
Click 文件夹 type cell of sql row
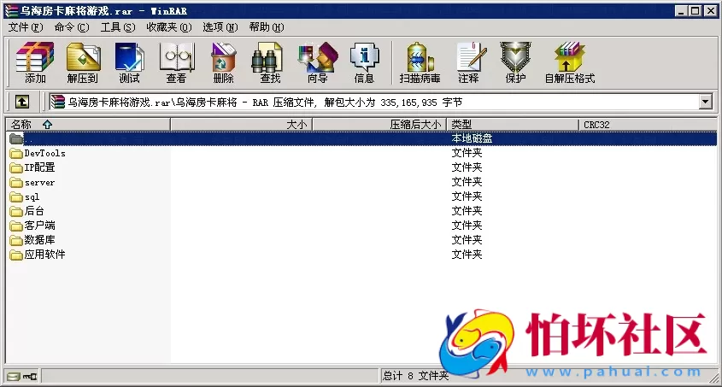click(467, 196)
